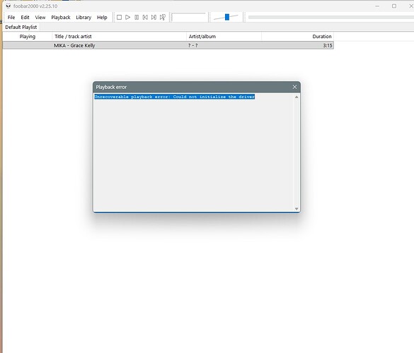Click the '? - ?' artist/album cell

point(192,45)
